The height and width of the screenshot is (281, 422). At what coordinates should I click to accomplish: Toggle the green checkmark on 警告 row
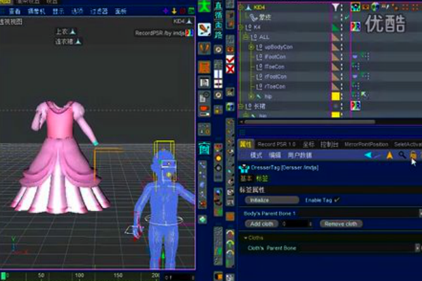[347, 17]
